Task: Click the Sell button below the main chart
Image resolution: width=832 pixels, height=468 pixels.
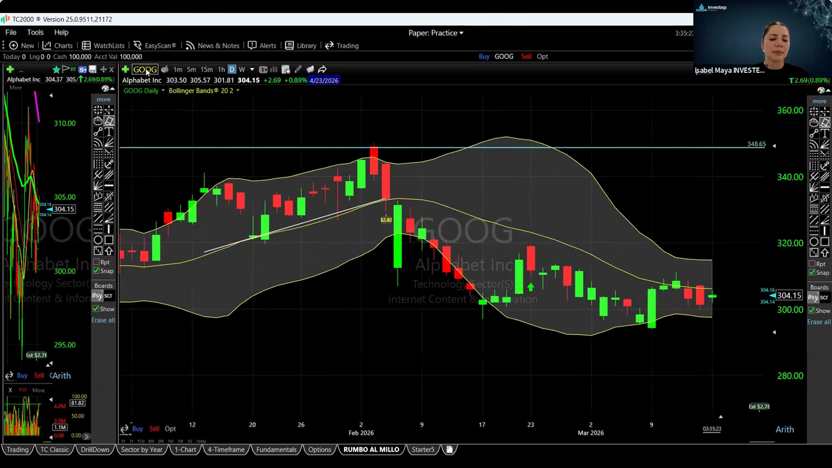Action: coord(154,428)
